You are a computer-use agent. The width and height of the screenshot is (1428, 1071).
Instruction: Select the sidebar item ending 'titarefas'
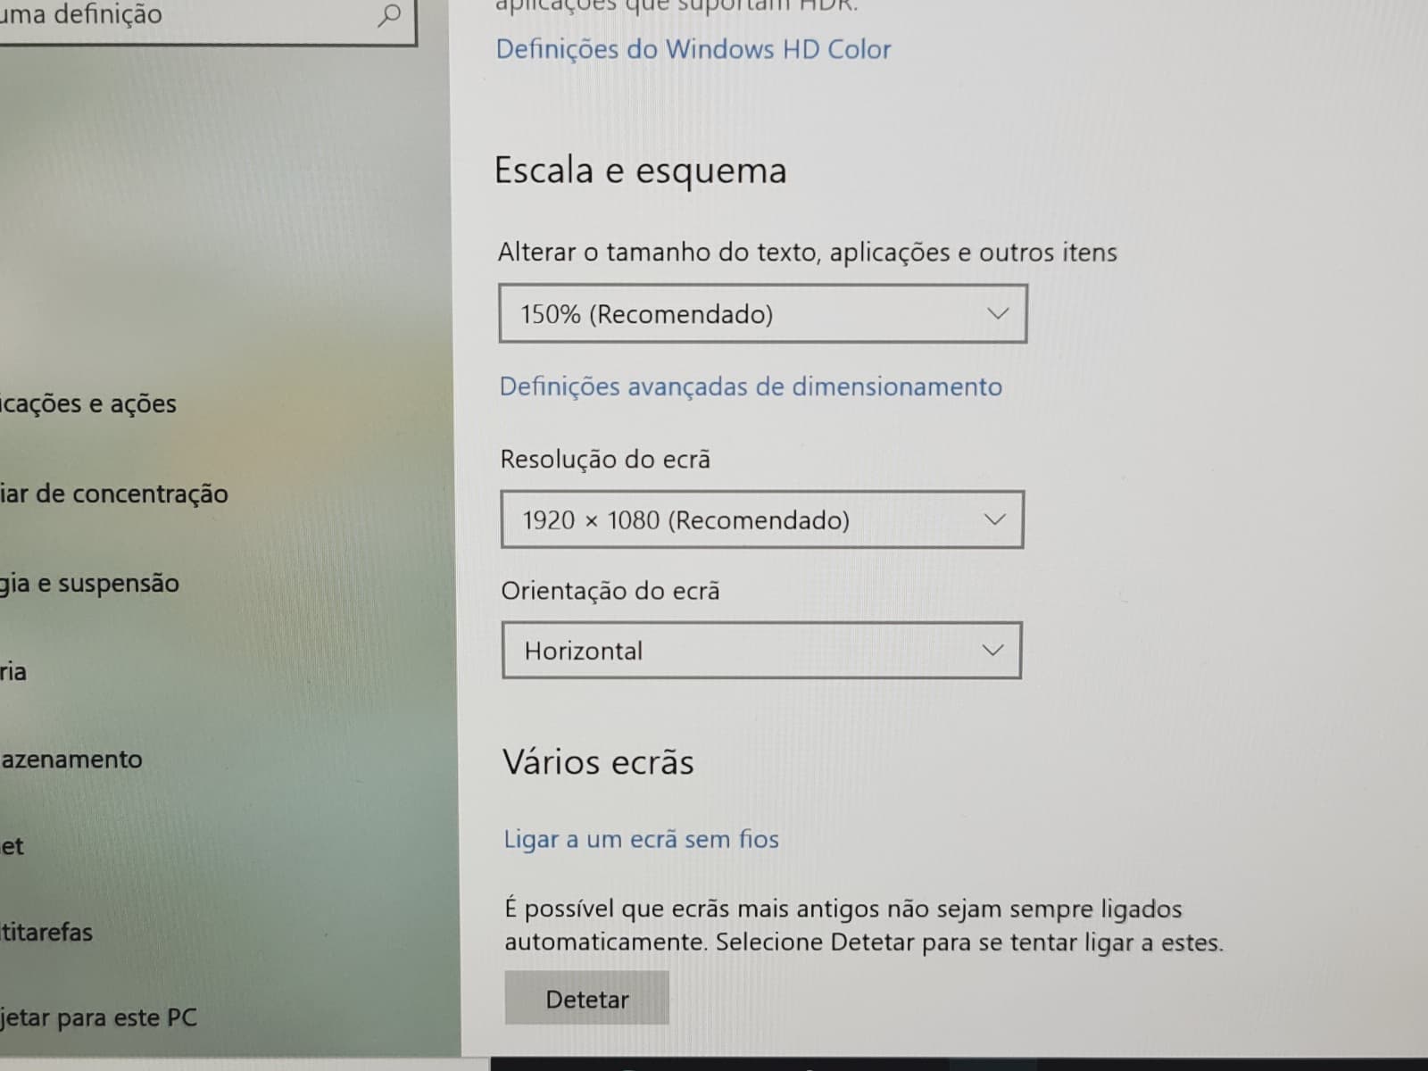[x=46, y=933]
